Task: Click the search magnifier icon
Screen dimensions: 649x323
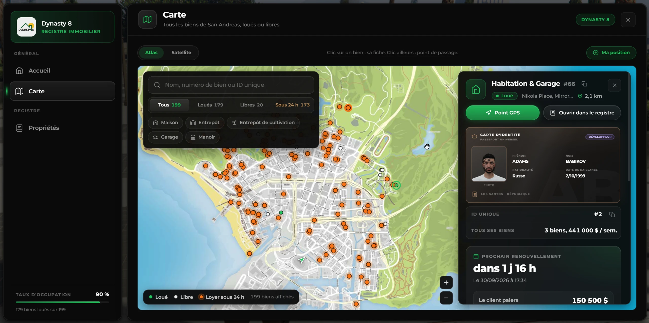Action: pos(157,85)
